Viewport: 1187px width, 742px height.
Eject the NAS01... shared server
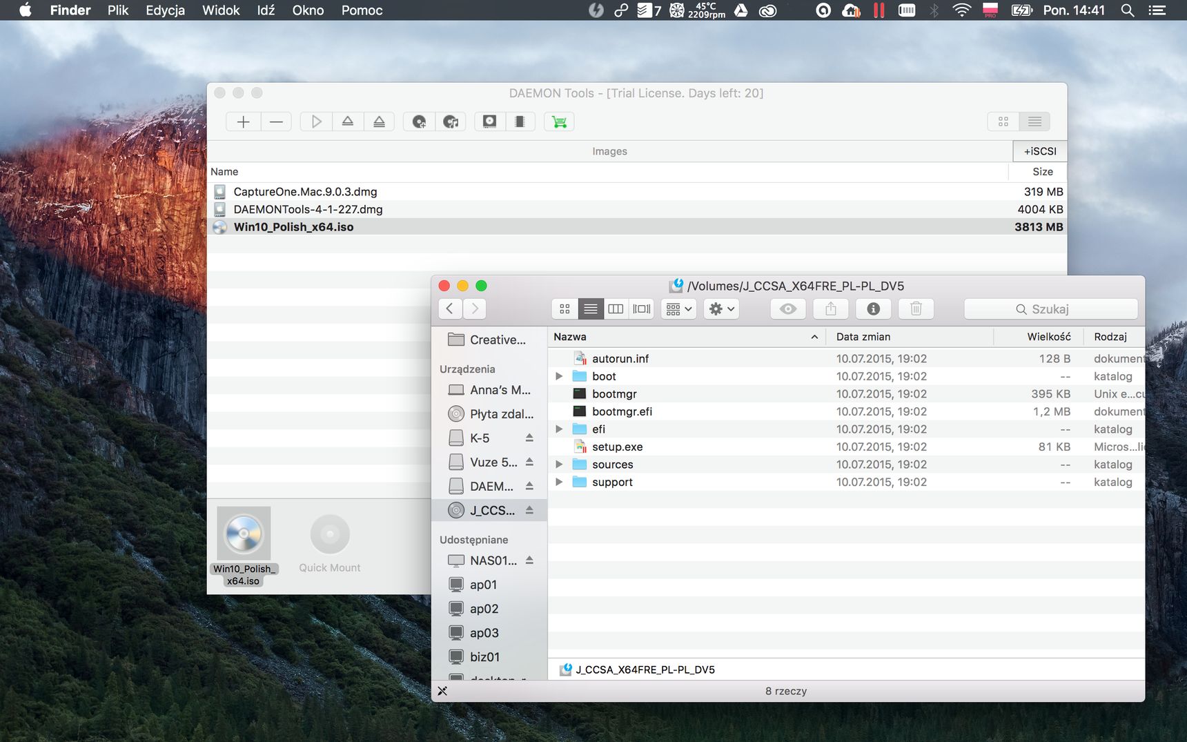pos(529,560)
